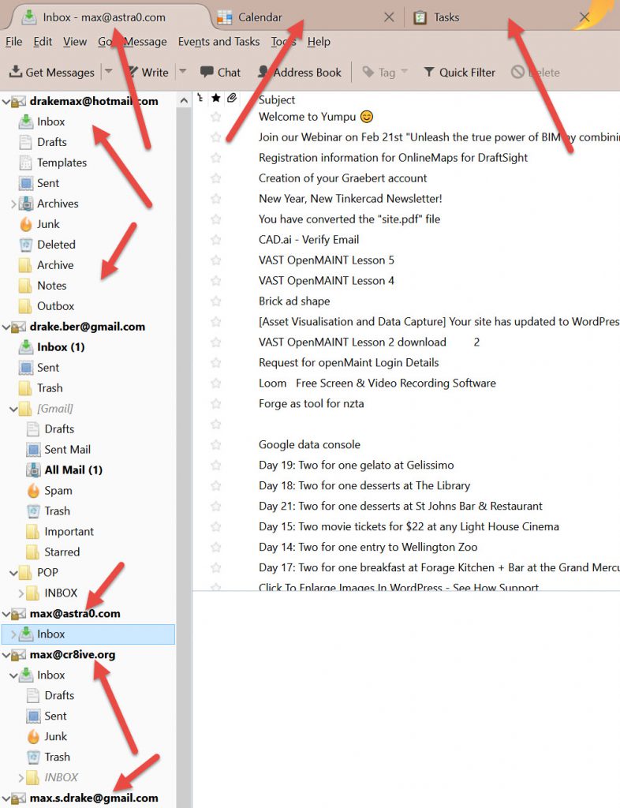Image resolution: width=620 pixels, height=808 pixels.
Task: Click the Write button
Action: pyautogui.click(x=147, y=72)
